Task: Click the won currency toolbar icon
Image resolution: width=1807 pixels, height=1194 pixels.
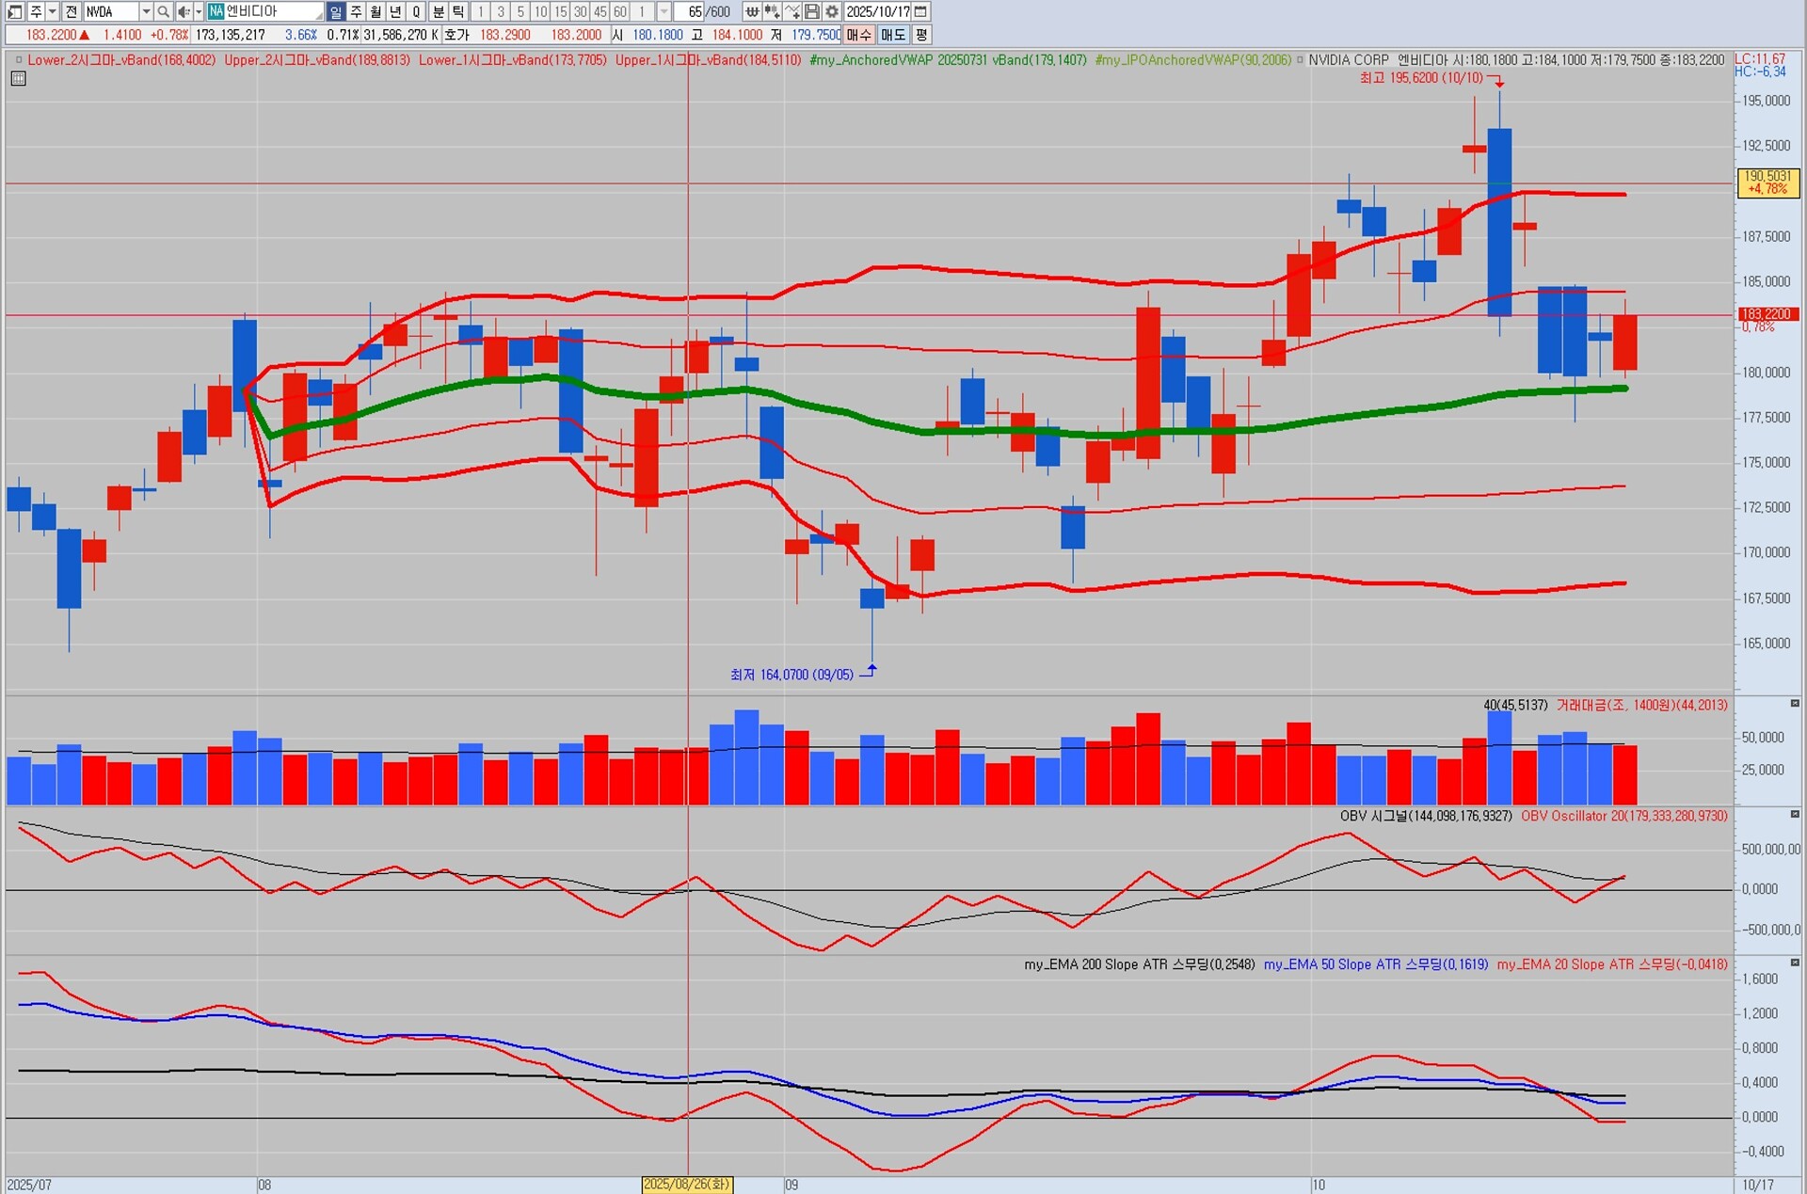Action: (752, 11)
